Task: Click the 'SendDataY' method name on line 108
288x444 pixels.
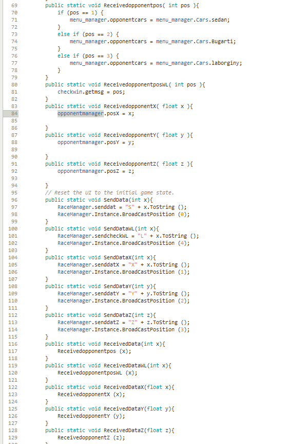Action: tap(118, 287)
